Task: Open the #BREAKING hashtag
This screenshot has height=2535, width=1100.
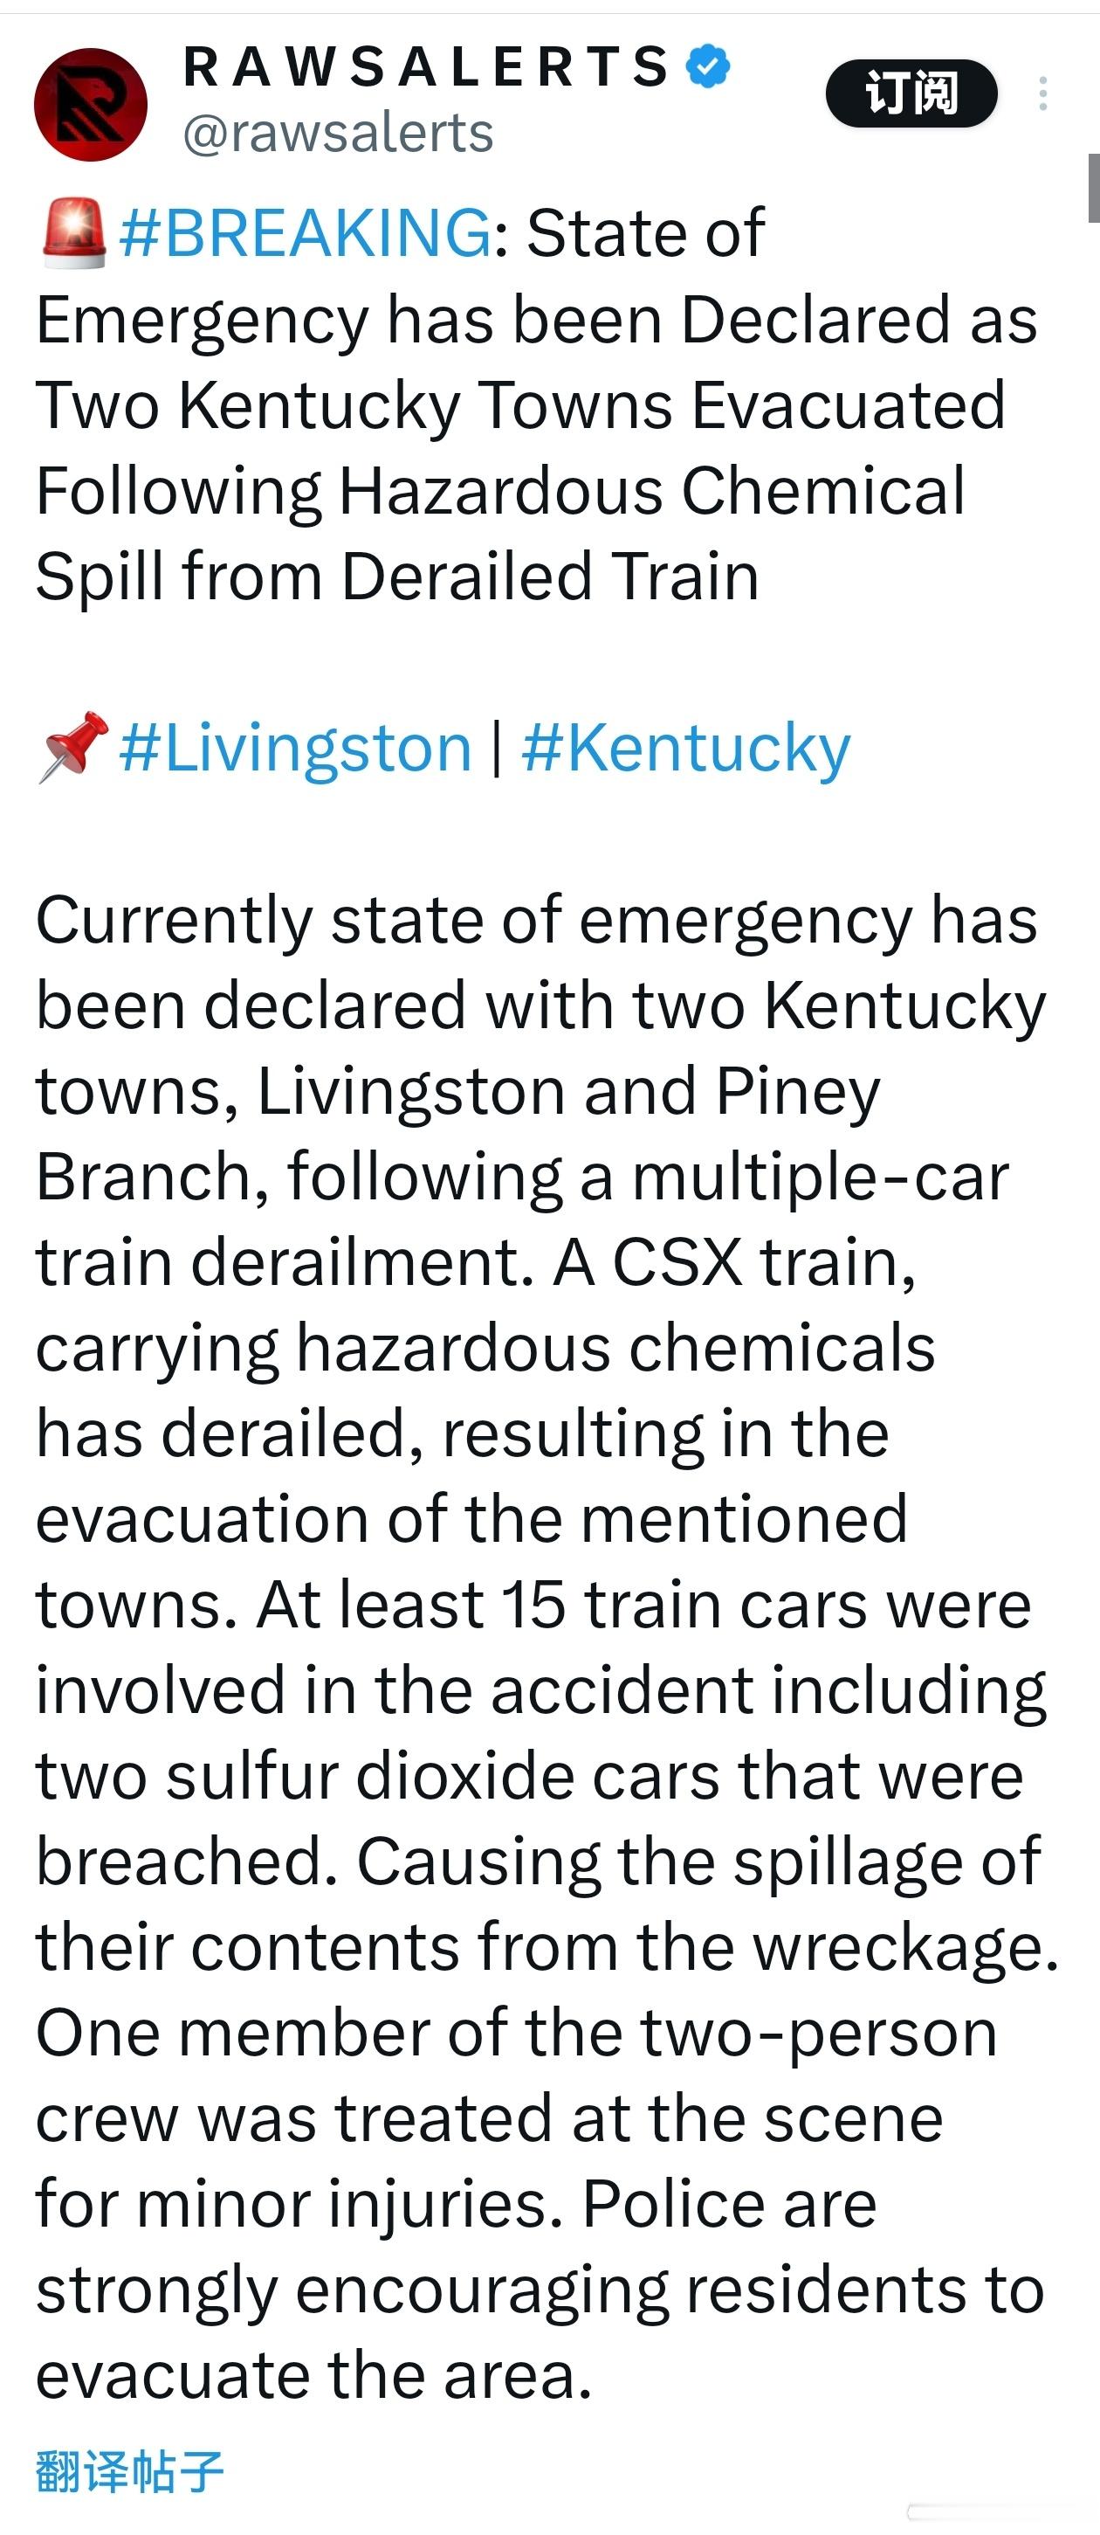Action: pos(305,233)
